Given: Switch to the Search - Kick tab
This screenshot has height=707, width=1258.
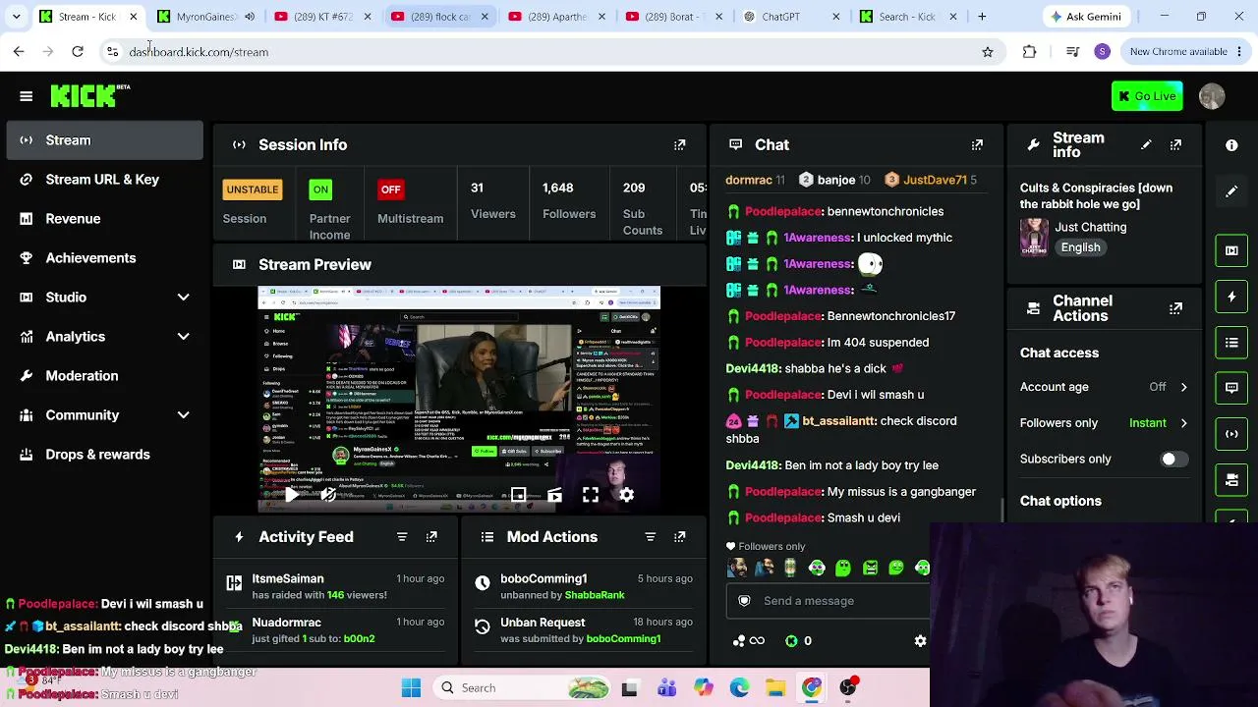Looking at the screenshot, I should coord(906,17).
